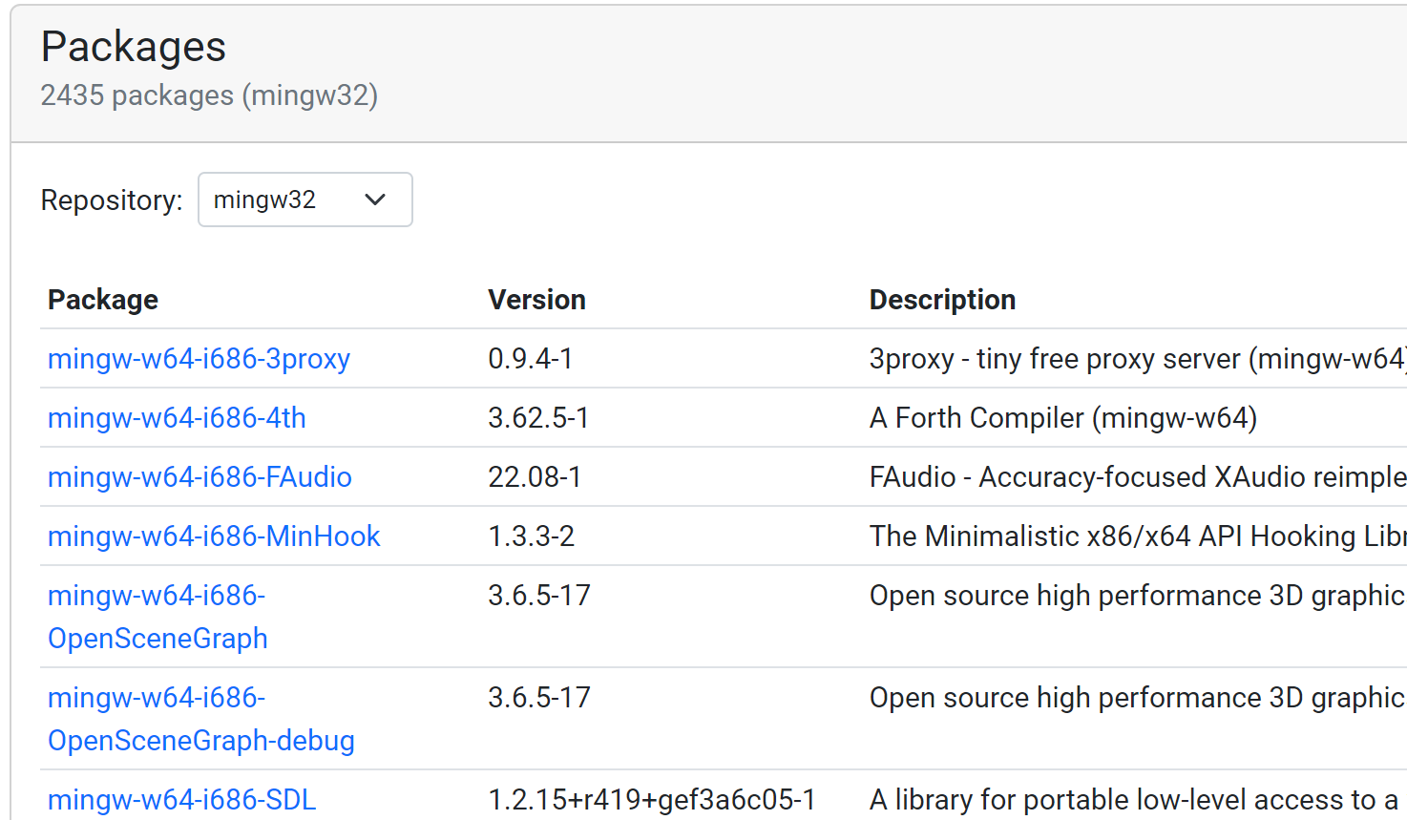Click the Packages page heading

(x=134, y=47)
